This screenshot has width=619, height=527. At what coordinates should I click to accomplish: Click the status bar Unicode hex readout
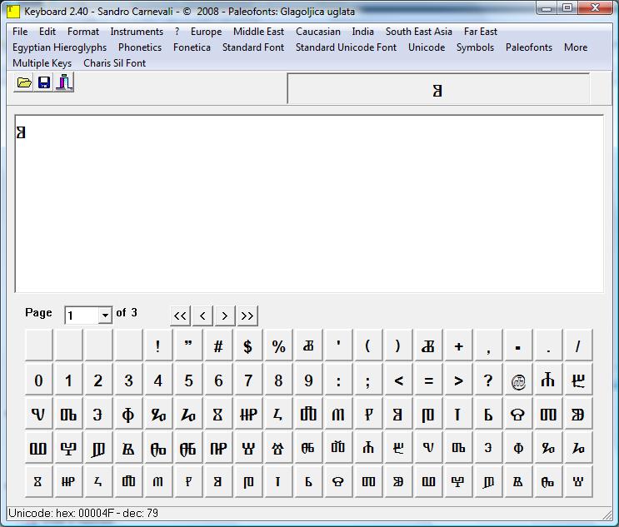83,513
